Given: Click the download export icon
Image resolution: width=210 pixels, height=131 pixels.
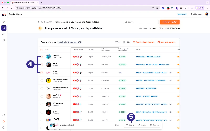Looking at the screenshot, I should 128,42.
